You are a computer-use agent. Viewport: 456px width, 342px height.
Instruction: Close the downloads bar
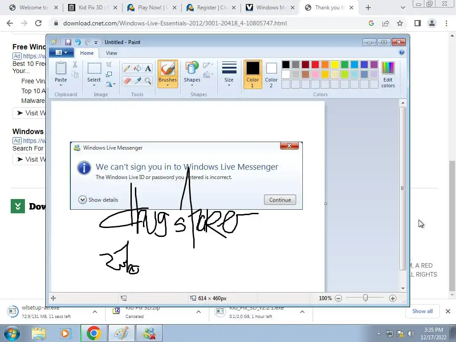[448, 311]
